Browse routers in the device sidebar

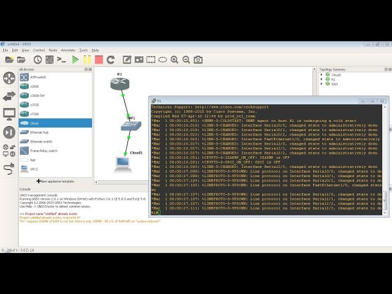(9, 78)
